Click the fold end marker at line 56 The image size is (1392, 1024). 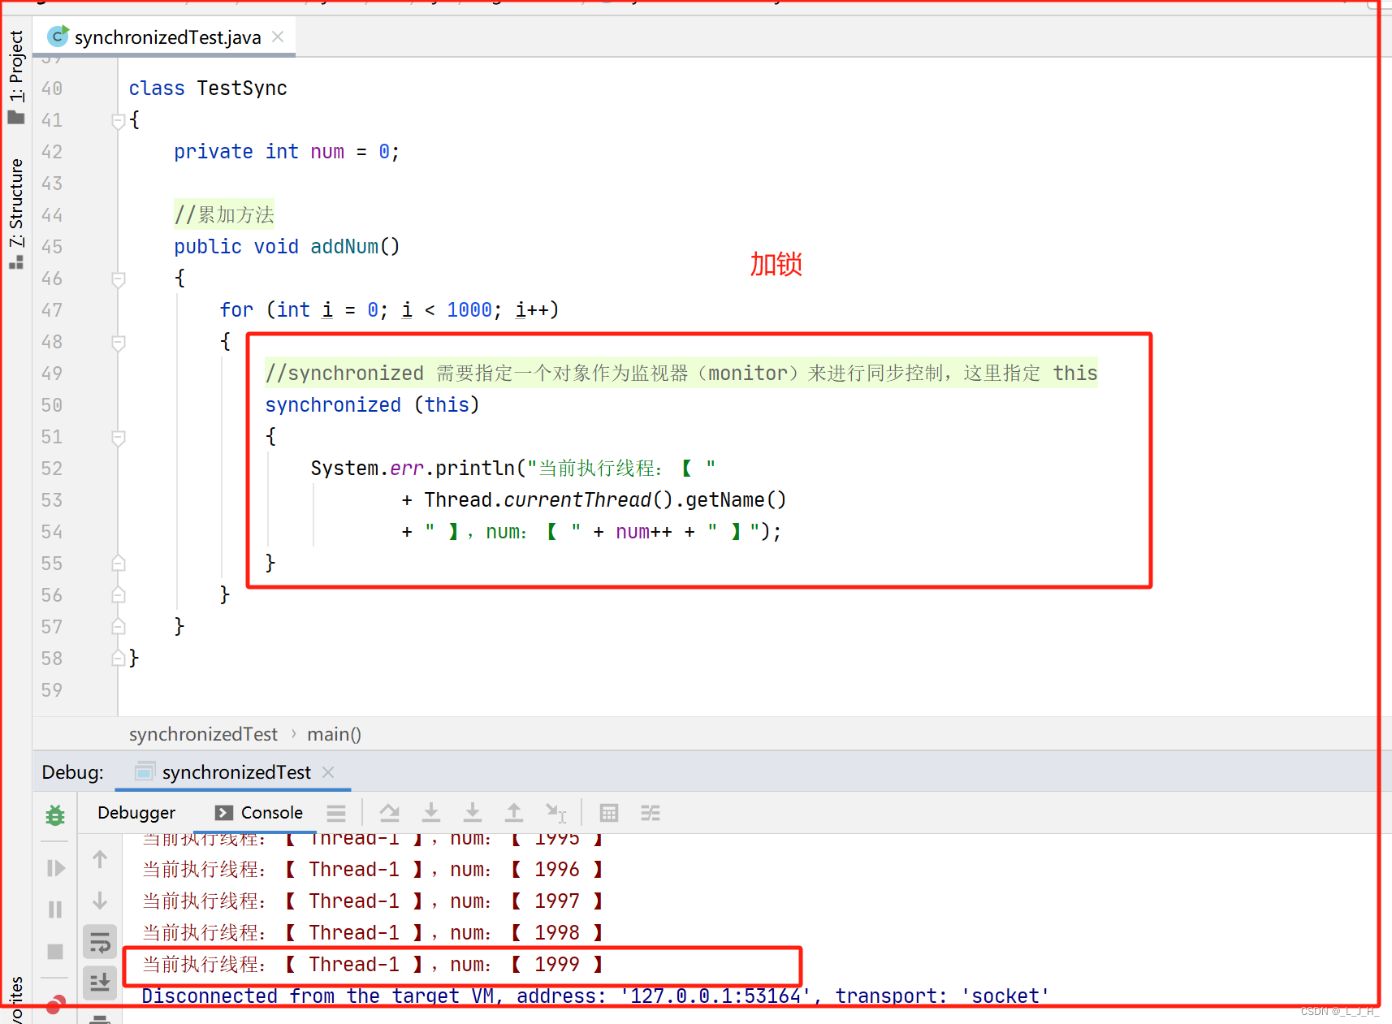(118, 594)
